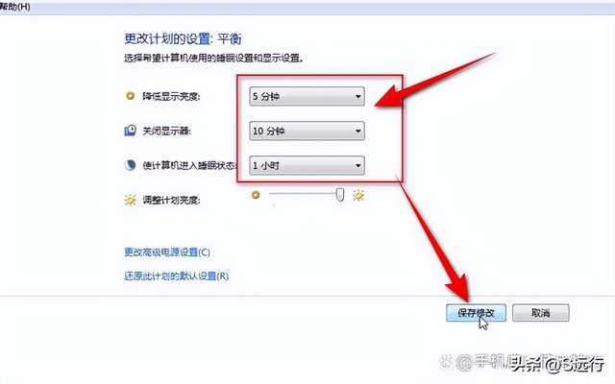Click the dim display brightness icon
The image size is (615, 384).
click(x=130, y=96)
